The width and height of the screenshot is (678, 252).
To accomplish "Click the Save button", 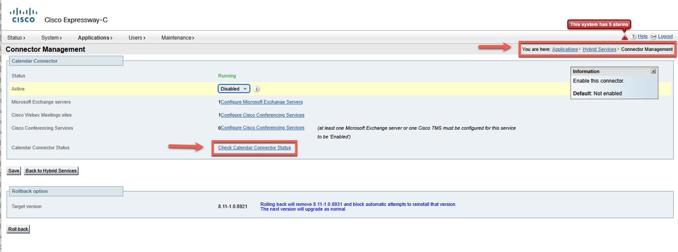I will (14, 170).
